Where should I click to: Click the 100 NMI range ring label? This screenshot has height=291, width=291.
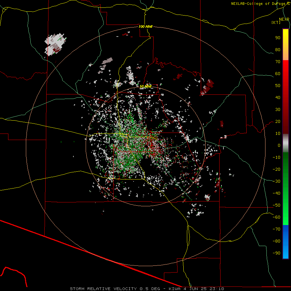(x=145, y=27)
